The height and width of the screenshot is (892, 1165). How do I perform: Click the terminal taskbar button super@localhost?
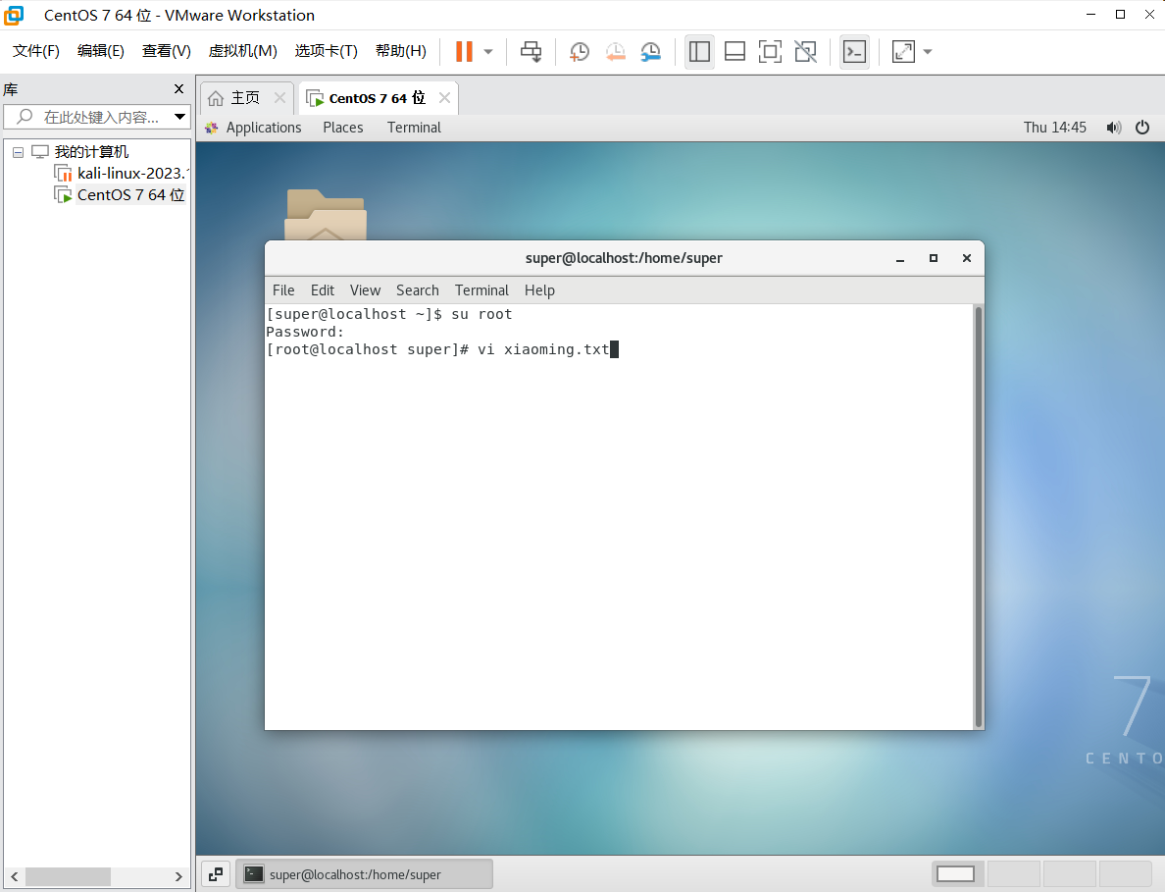364,874
